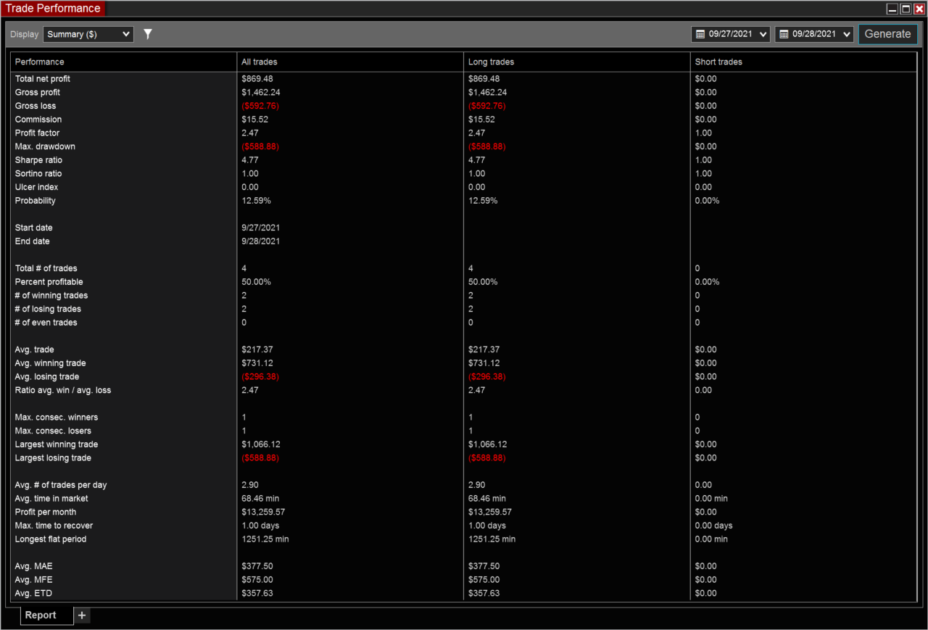
Task: Select the Percent profitable row label
Action: tap(49, 281)
